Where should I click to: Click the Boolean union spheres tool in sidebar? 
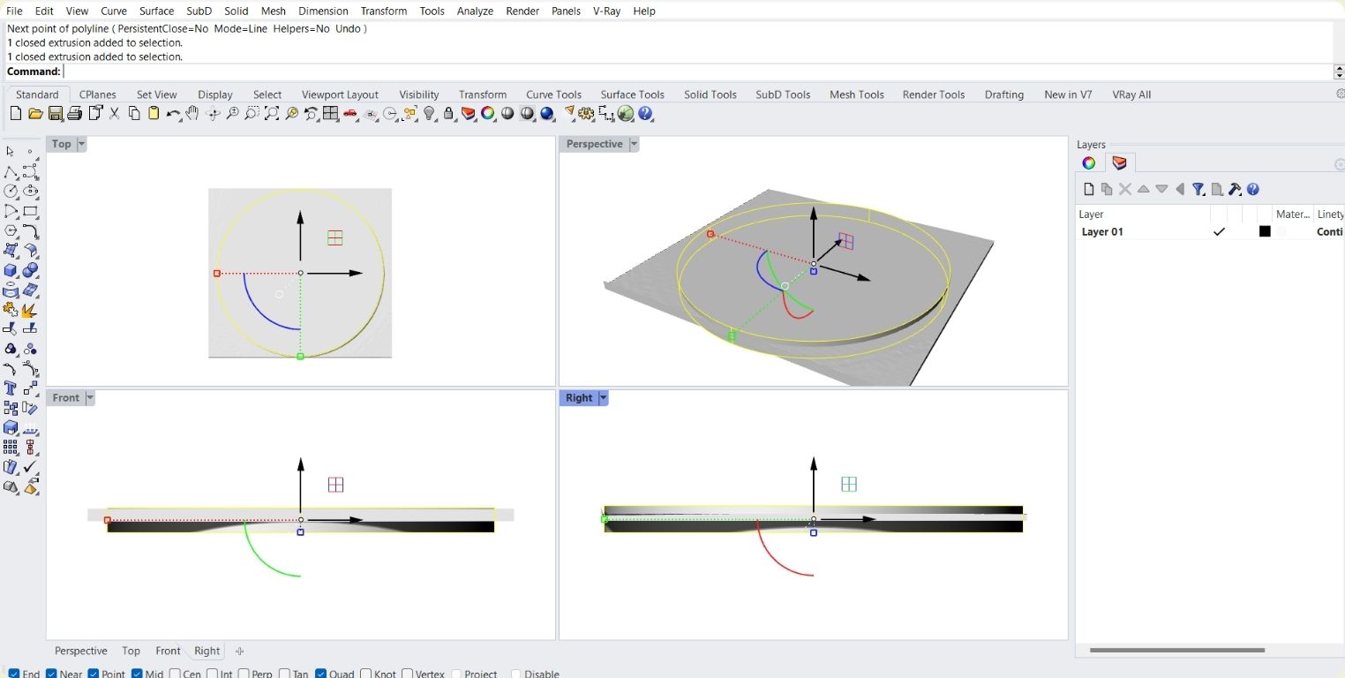(31, 271)
